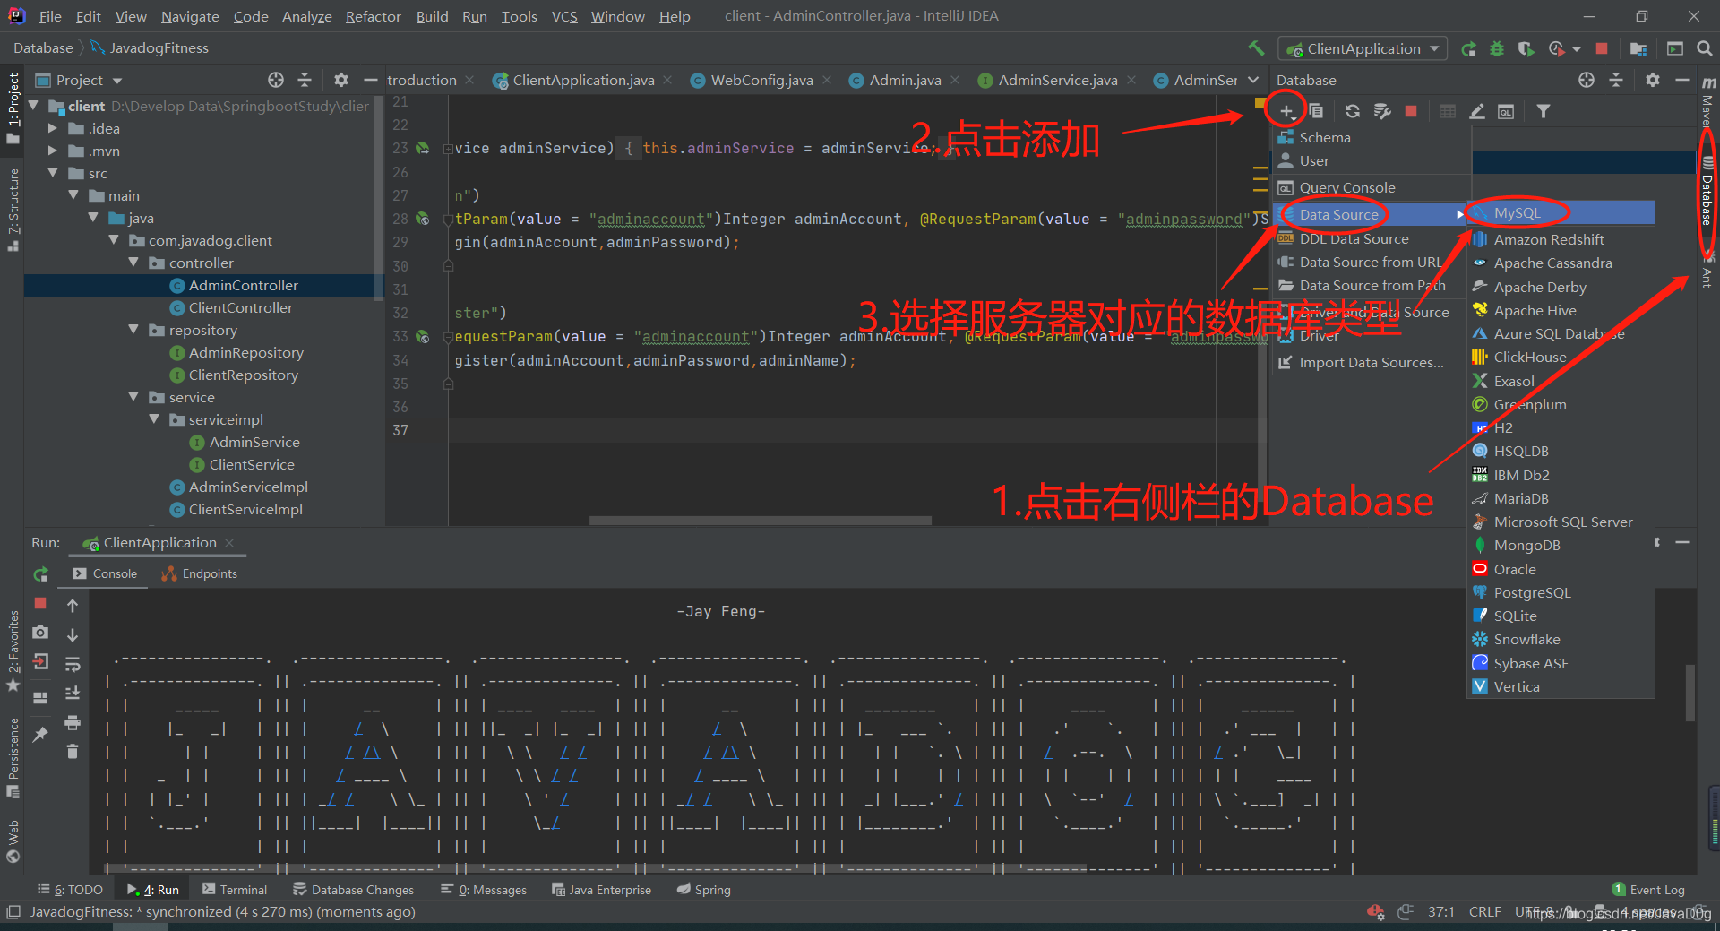Screen dimensions: 1720x931
Task: Click the up arrow in the console gutter
Action: [73, 606]
